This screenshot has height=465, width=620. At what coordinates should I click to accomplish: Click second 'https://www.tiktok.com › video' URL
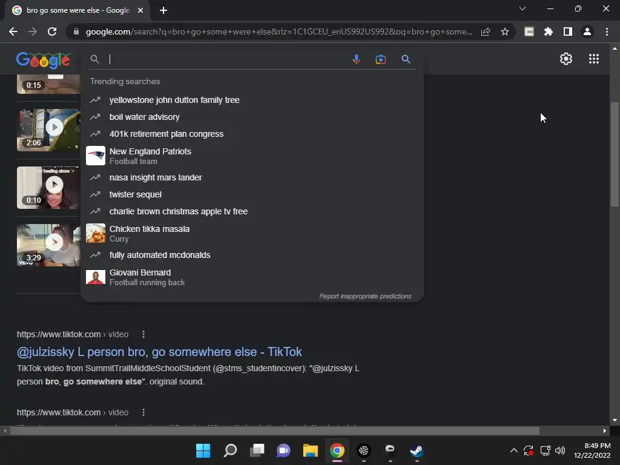(73, 412)
